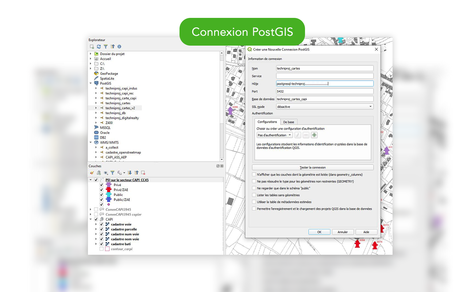Click the PostGIS elephant icon
The width and height of the screenshot is (467, 292).
(96, 83)
